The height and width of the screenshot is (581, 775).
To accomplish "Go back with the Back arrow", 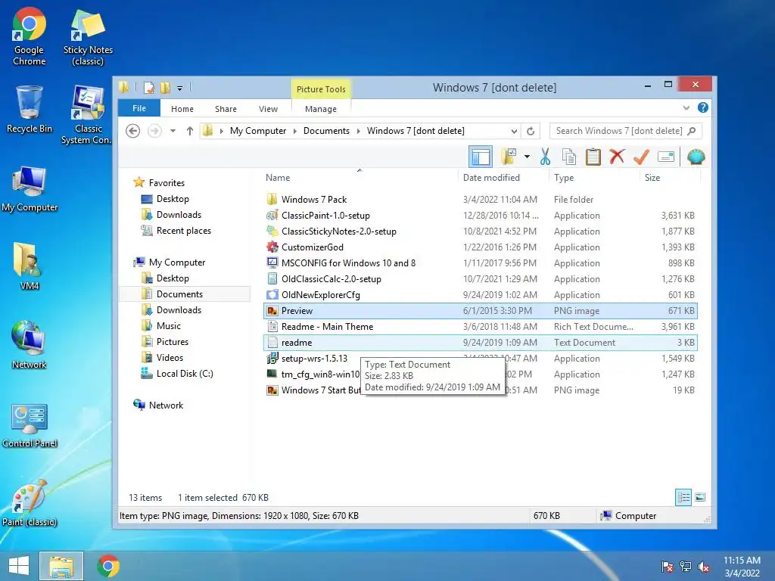I will [x=132, y=131].
